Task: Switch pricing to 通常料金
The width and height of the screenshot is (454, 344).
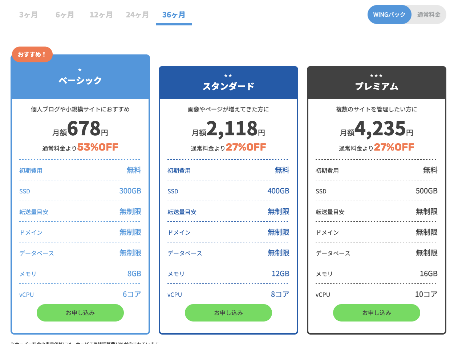Action: [x=429, y=15]
